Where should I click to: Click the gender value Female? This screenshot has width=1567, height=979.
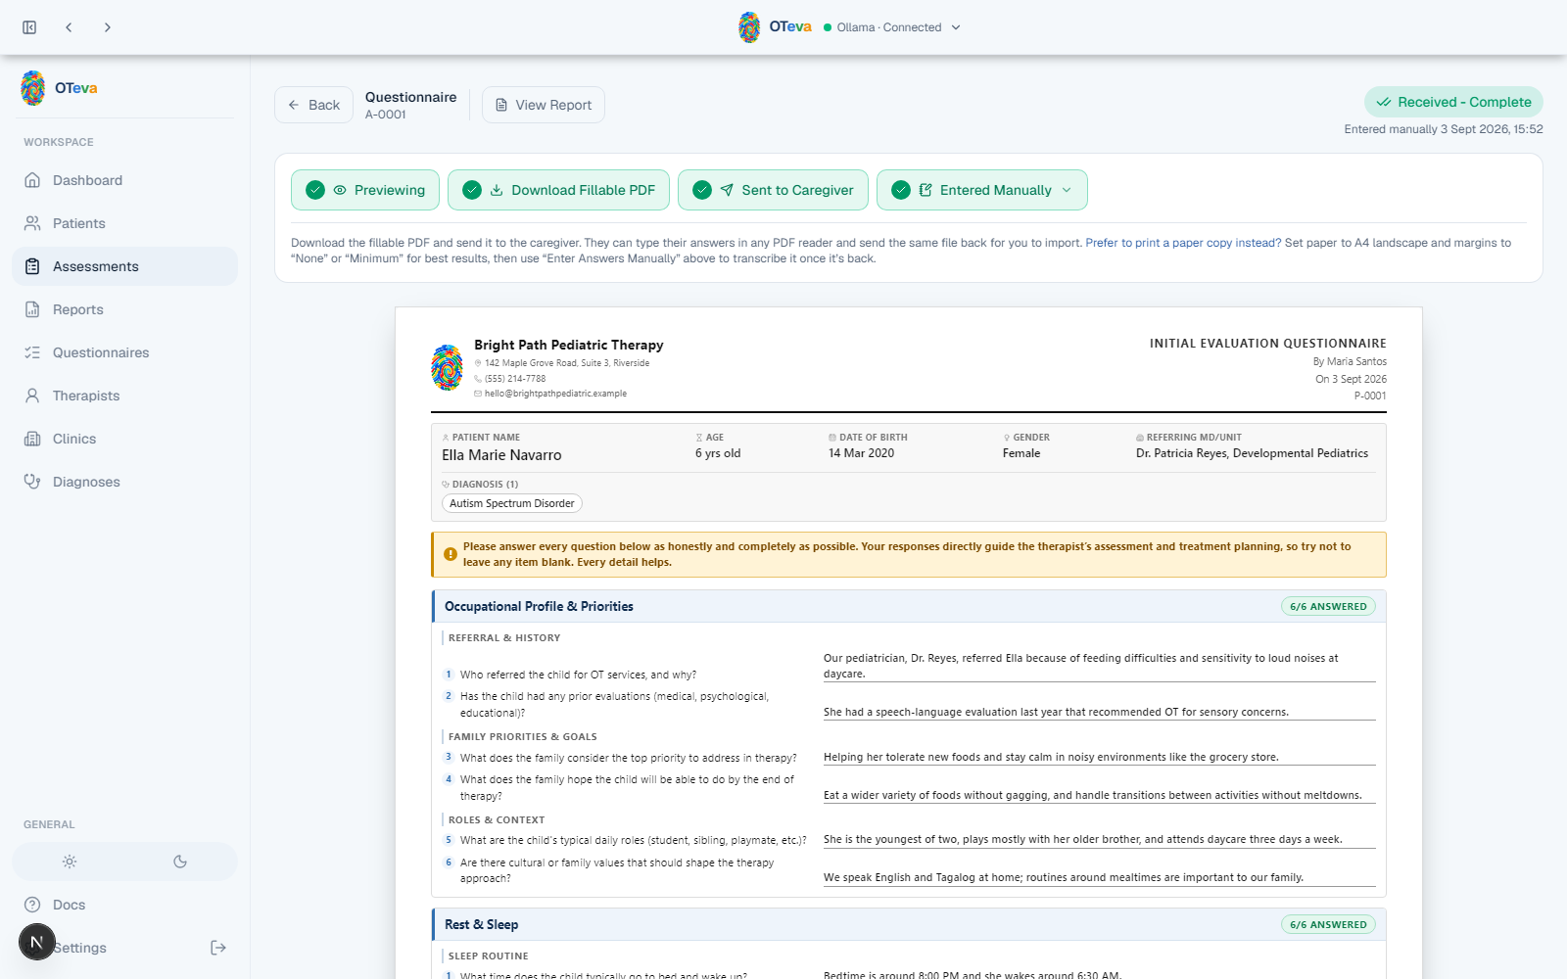(1021, 453)
